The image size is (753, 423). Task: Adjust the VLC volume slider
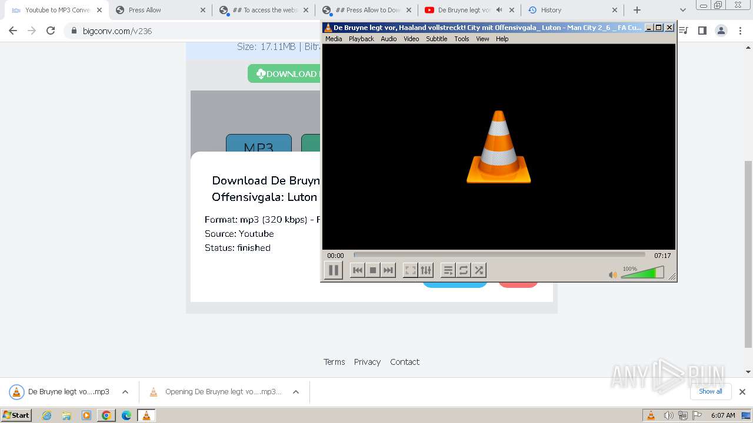pyautogui.click(x=642, y=273)
